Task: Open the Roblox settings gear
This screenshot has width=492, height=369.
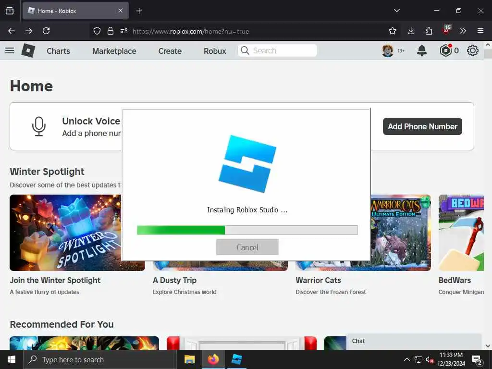Action: click(473, 50)
